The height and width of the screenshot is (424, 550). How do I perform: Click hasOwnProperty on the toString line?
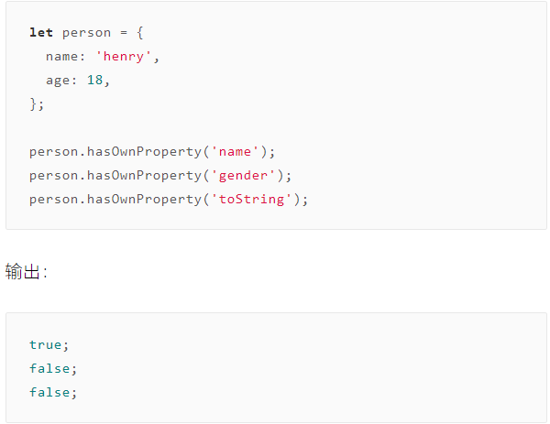144,200
